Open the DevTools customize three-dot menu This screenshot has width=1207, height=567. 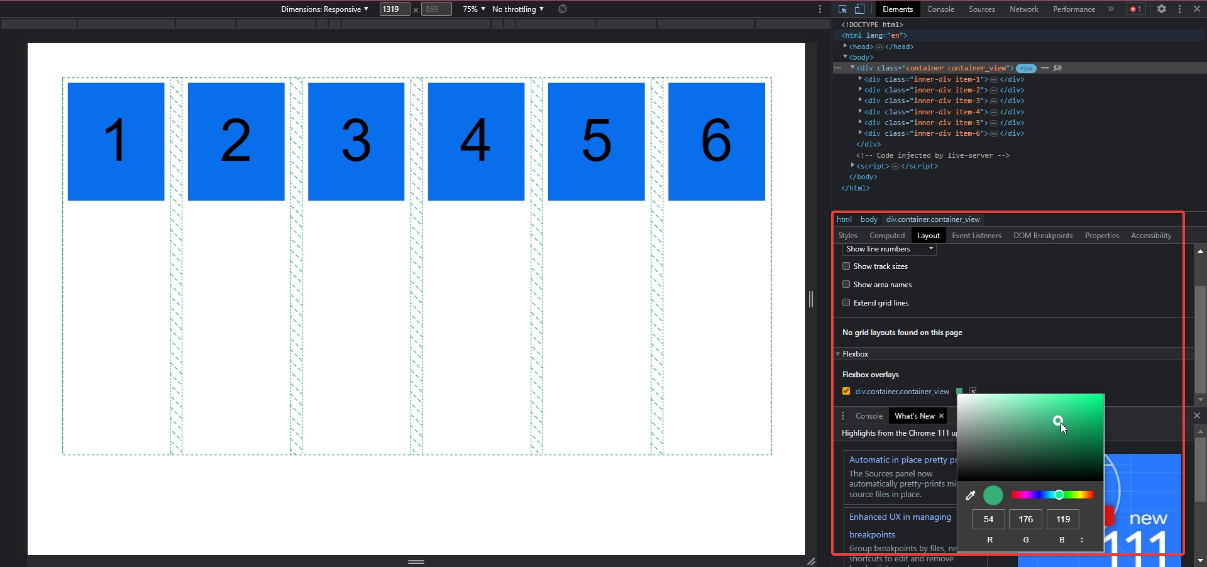click(1179, 9)
